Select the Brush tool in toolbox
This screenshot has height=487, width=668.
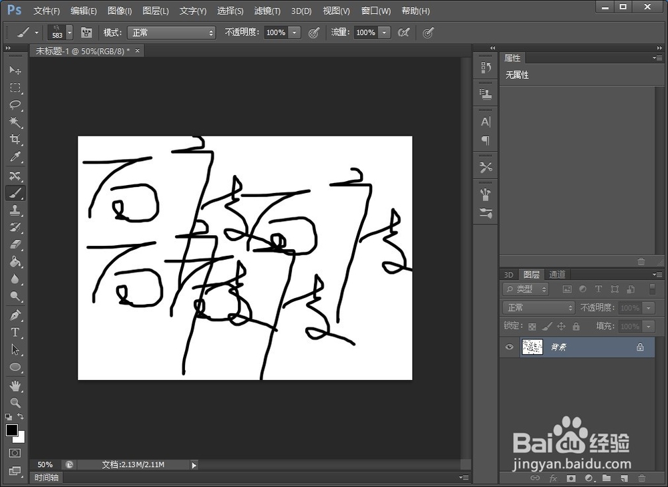15,193
